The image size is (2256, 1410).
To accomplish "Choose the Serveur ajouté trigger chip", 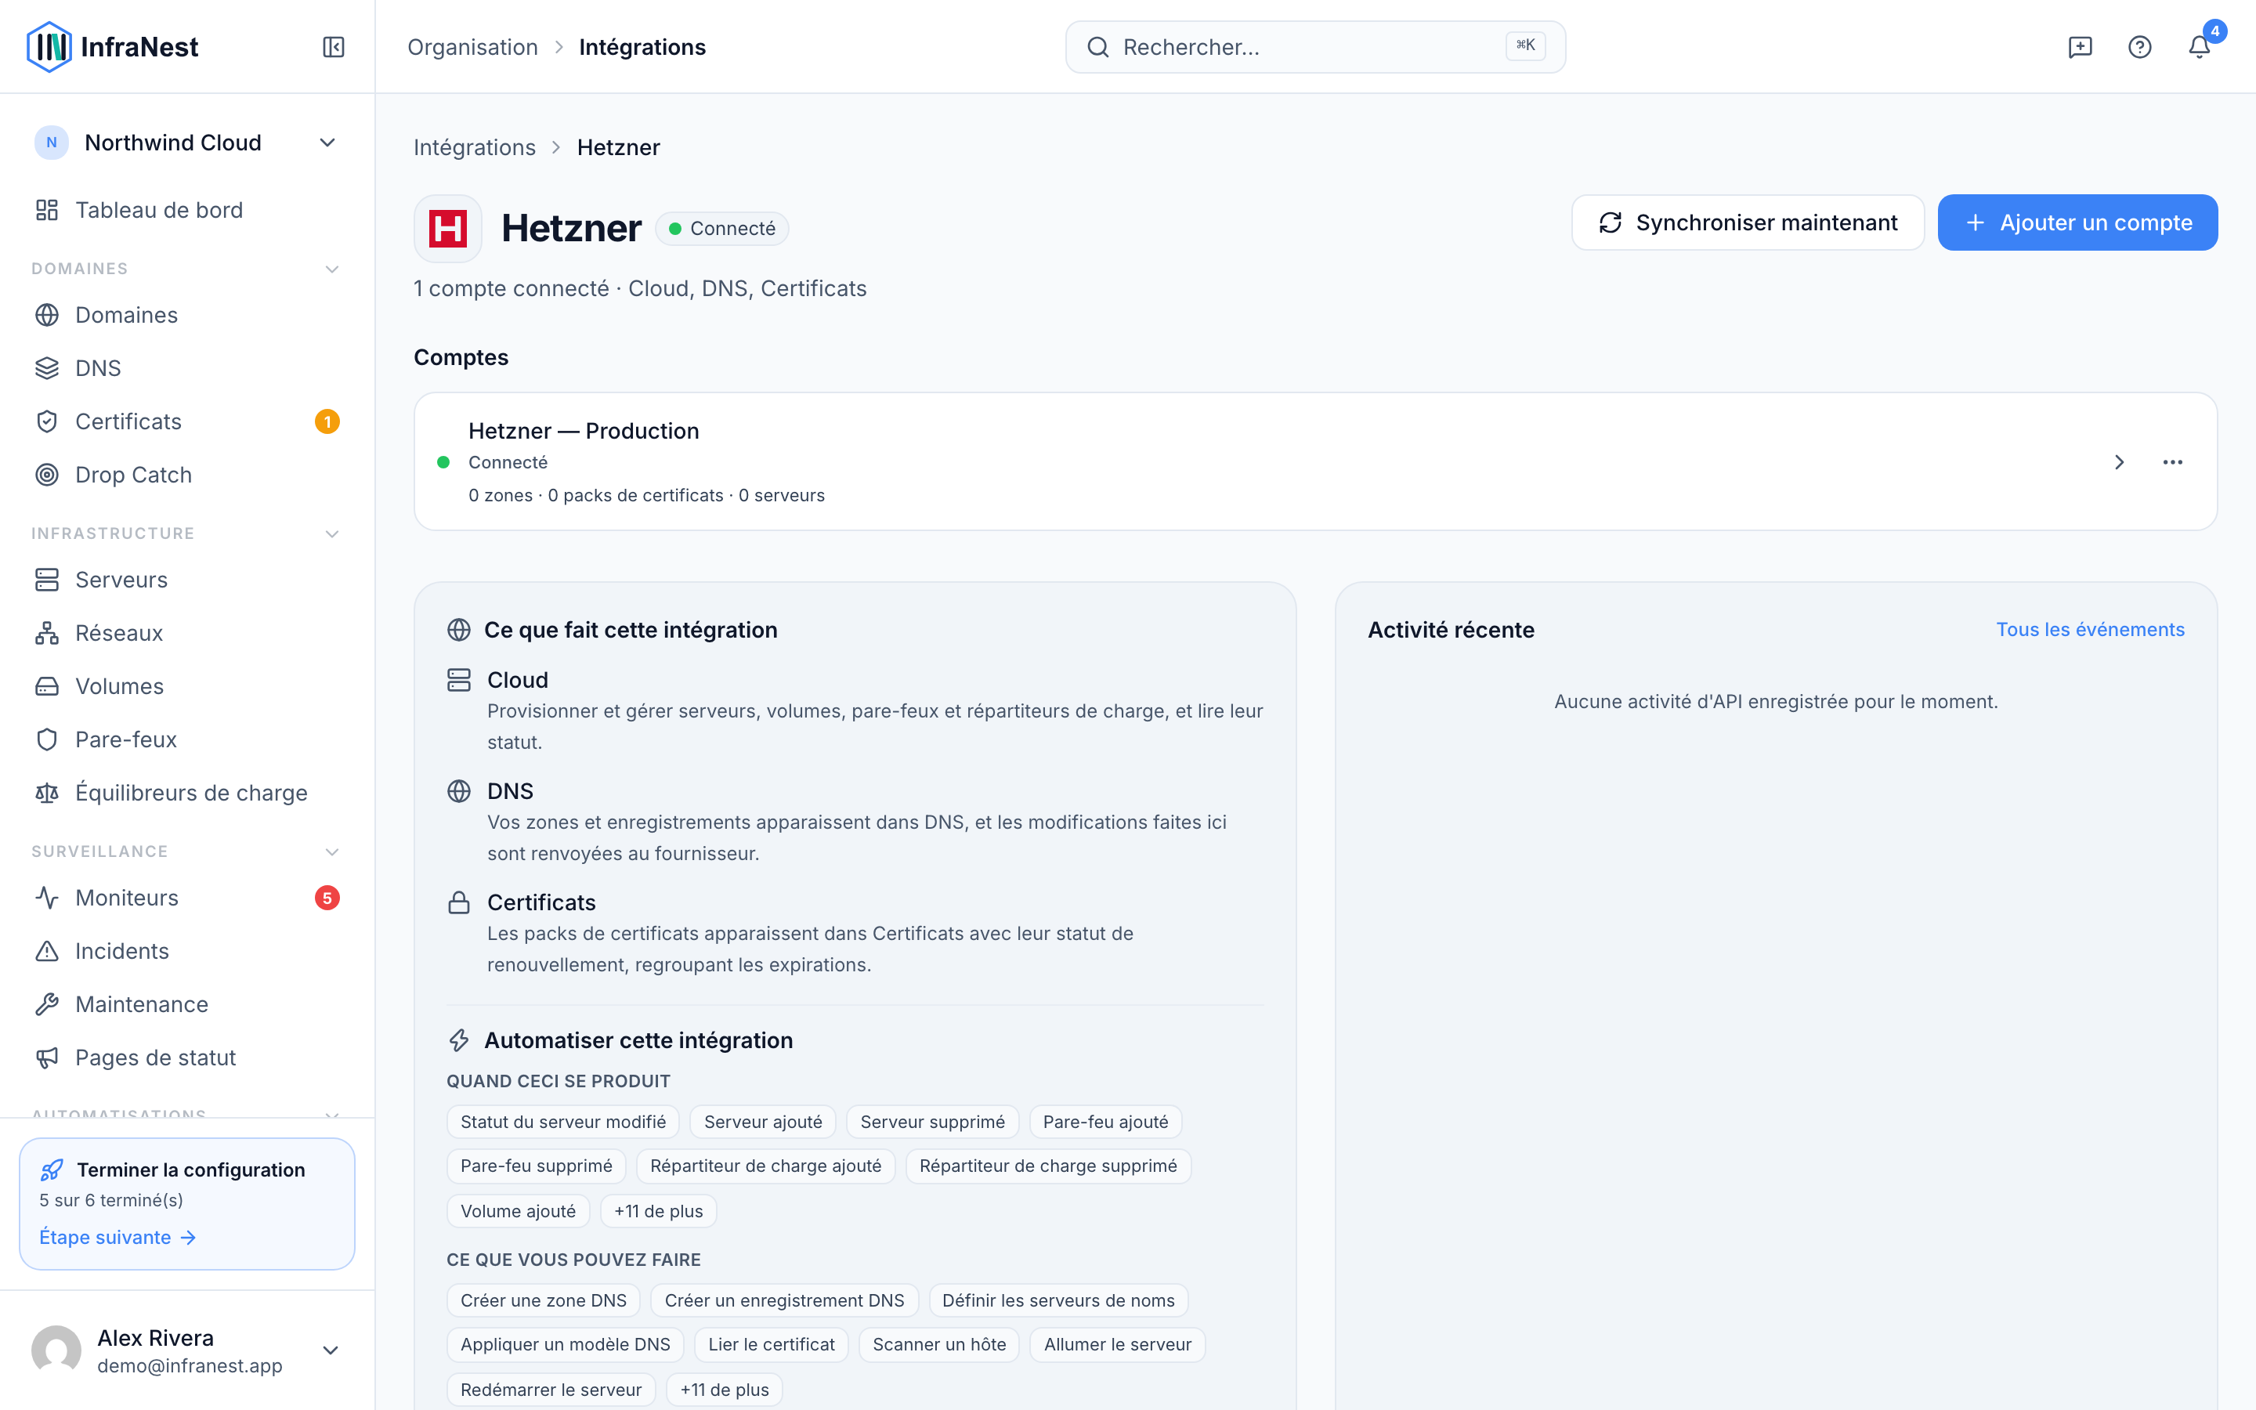I will coord(762,1122).
